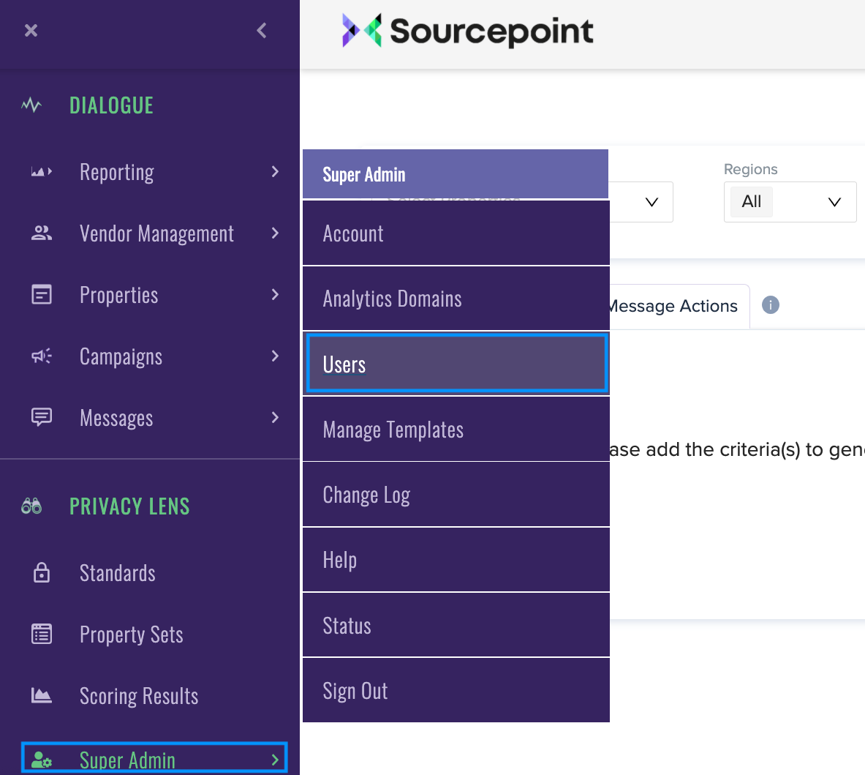Click the Sourcepoint logo
The image size is (865, 775).
(468, 31)
